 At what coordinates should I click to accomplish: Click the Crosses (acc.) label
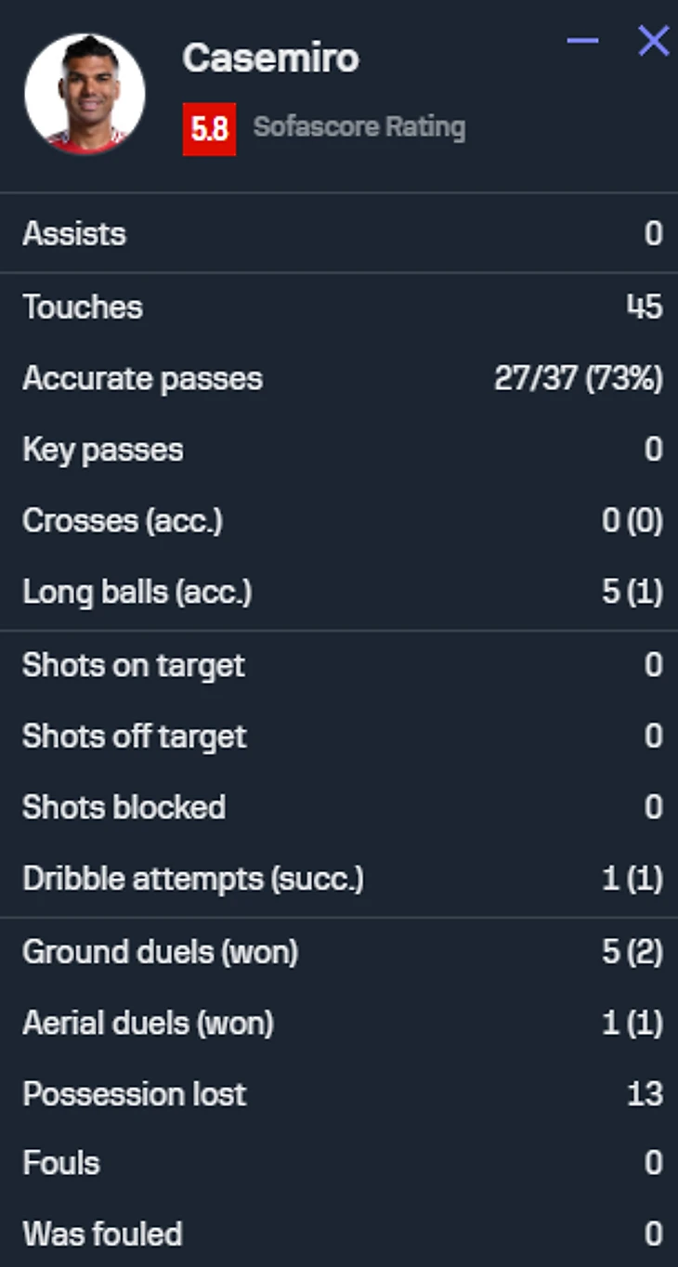click(123, 520)
